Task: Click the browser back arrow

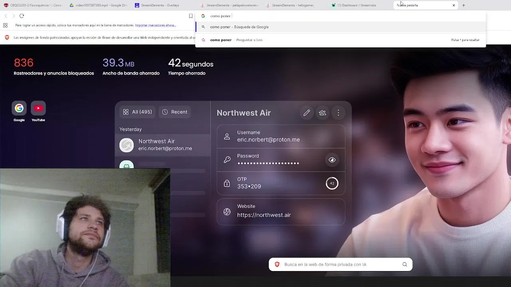Action: [x=6, y=16]
